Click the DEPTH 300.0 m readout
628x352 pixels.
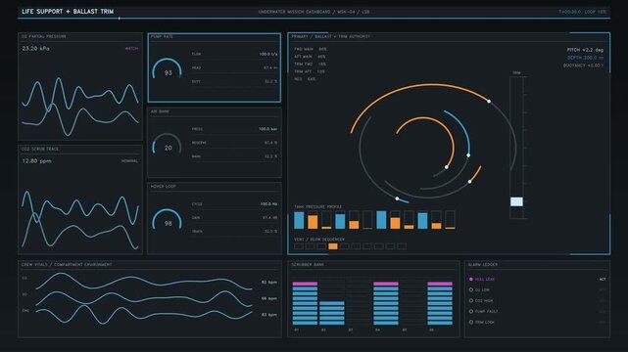point(585,58)
